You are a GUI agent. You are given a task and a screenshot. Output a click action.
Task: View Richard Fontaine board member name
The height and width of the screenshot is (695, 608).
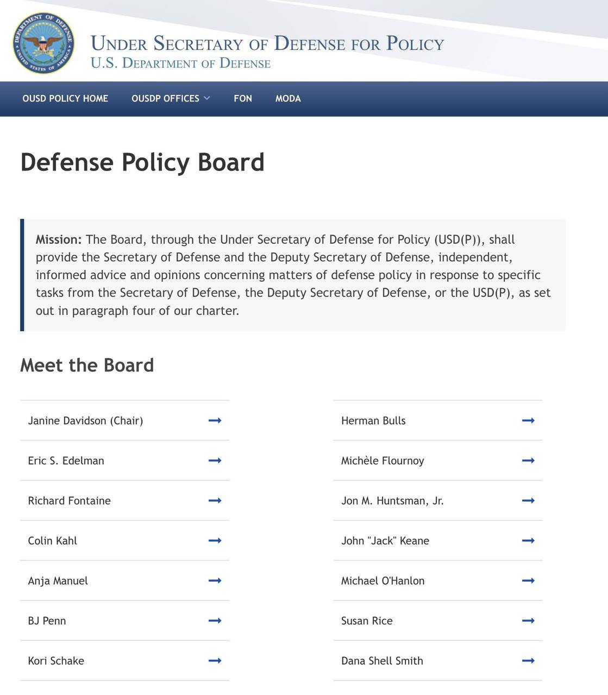(x=69, y=501)
